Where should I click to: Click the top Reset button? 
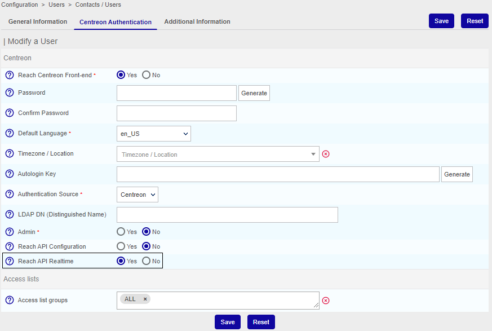click(475, 21)
